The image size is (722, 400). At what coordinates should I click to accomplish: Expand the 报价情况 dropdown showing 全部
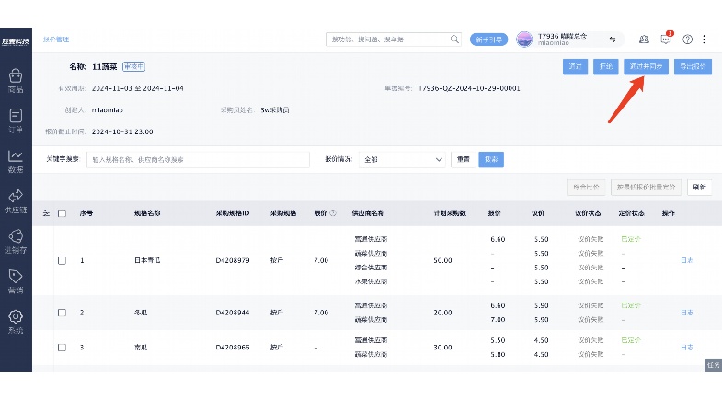402,160
